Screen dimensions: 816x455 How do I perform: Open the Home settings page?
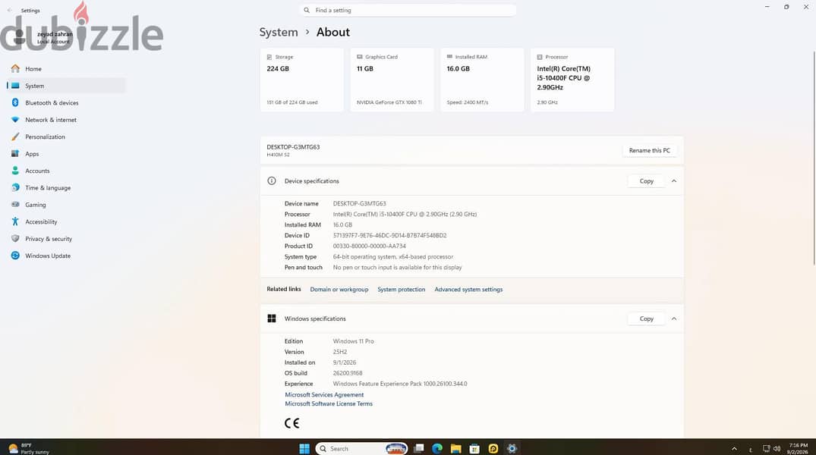point(66,69)
